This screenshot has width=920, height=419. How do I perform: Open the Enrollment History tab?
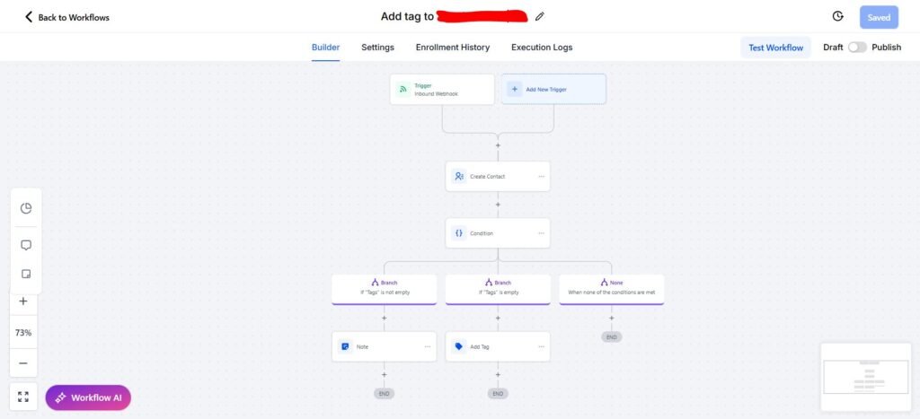pyautogui.click(x=453, y=48)
